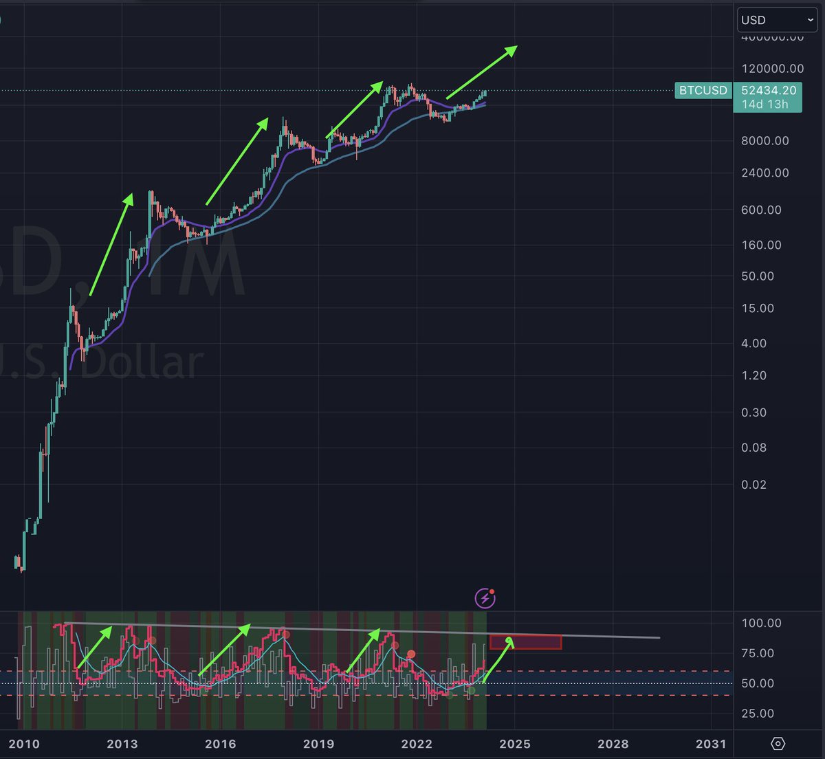Click the red notification dot on the flash icon
Screen dimensions: 825x759
[x=493, y=590]
